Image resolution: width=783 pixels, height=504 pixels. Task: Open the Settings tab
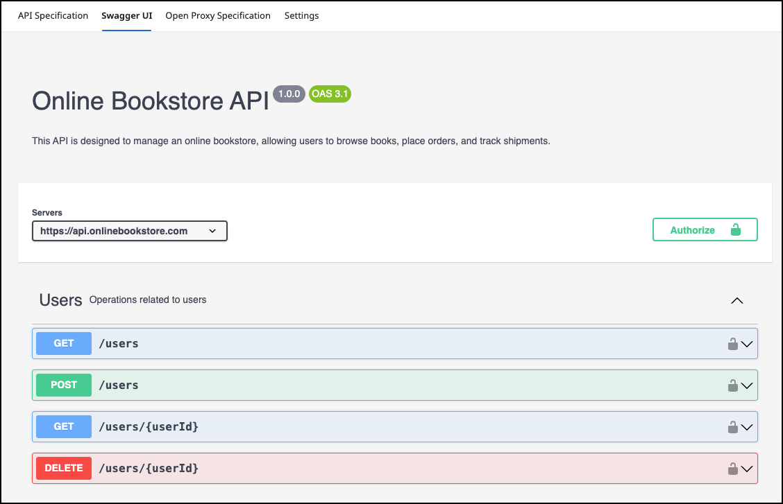[301, 15]
